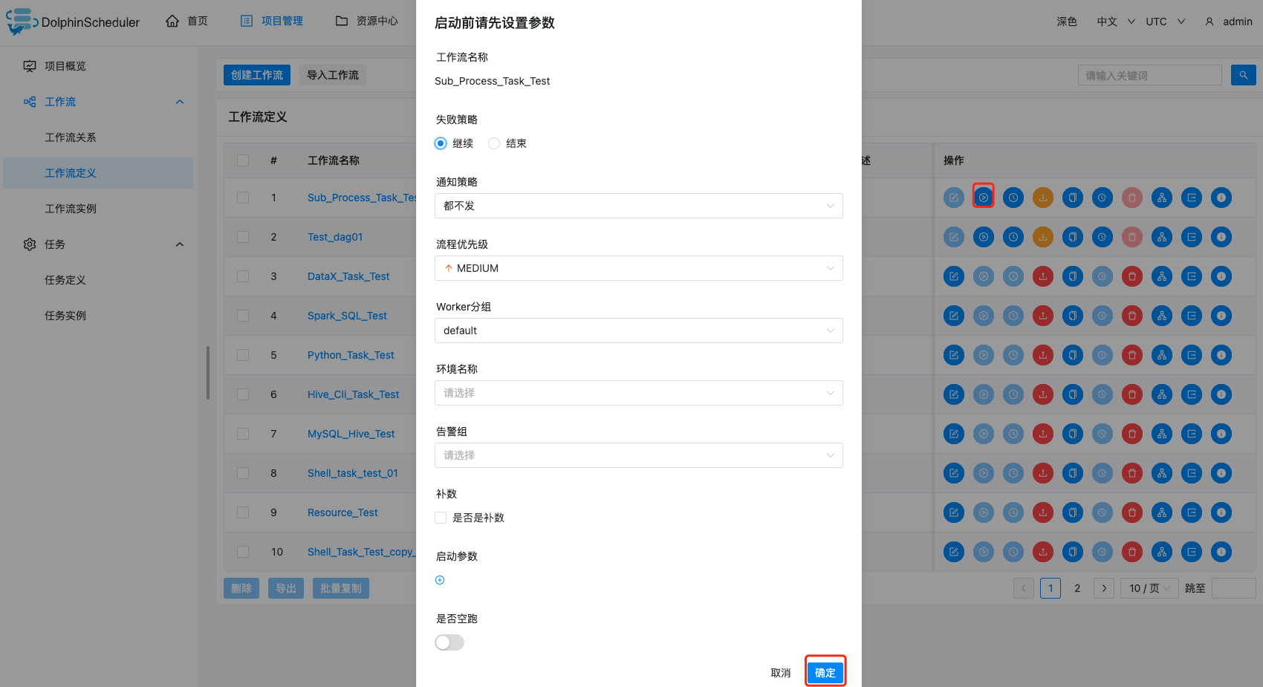Click the version info icon for Sub_Process_Task_Test

click(1221, 198)
